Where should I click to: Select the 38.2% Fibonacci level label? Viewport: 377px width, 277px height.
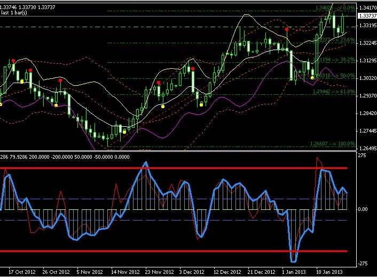click(334, 60)
